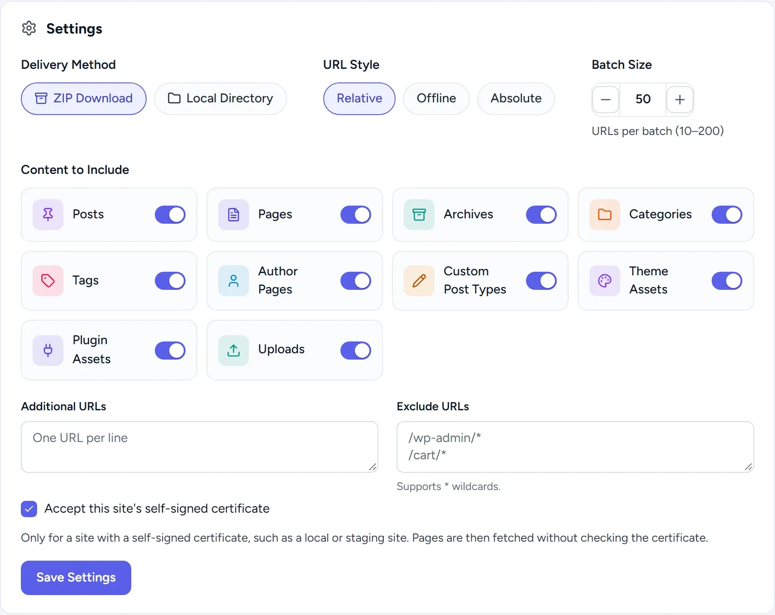Click the 'Supports * wildcards.' hint
775x615 pixels.
tap(449, 486)
